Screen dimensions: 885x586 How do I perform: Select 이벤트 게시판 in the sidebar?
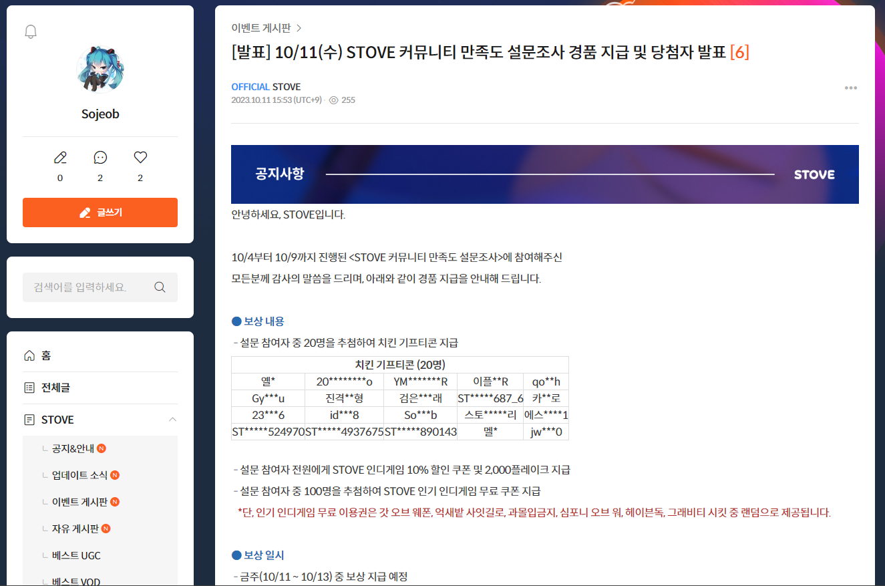(x=79, y=502)
